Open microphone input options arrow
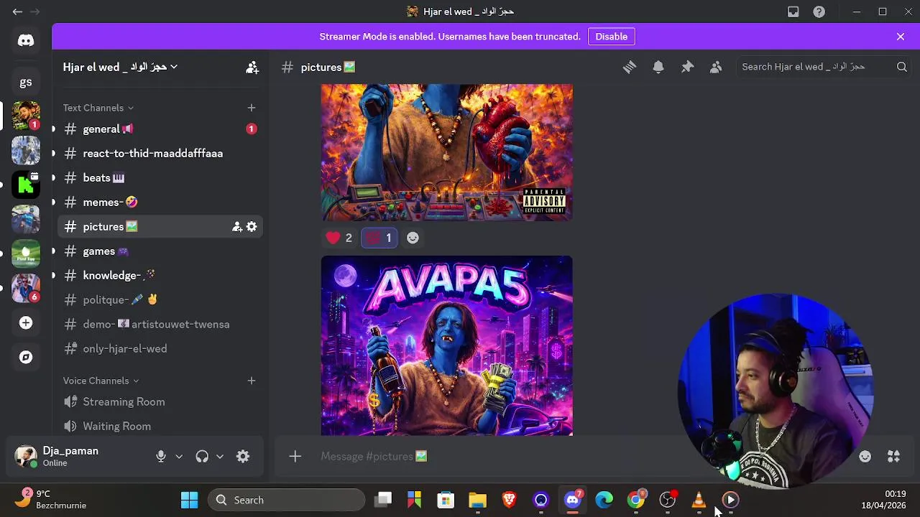 coord(179,457)
